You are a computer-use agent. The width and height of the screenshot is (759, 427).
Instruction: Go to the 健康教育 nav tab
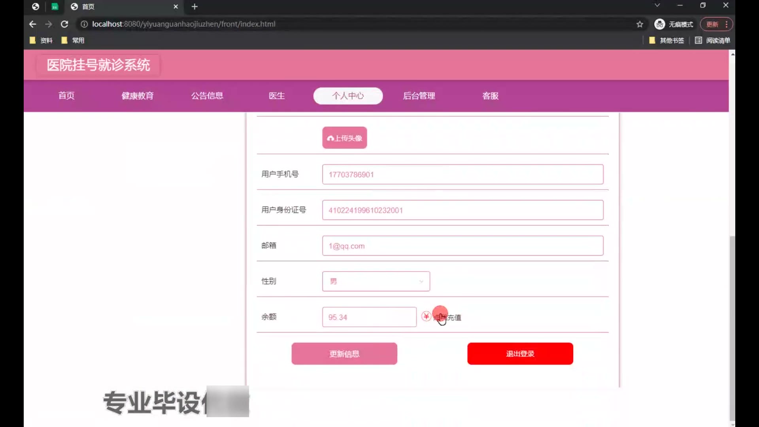[137, 96]
